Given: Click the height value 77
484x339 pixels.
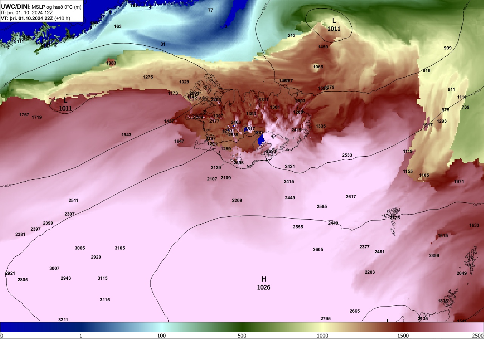Looking at the screenshot, I should [x=211, y=10].
